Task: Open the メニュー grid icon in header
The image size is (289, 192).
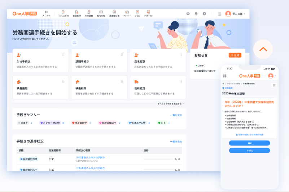Action: click(46, 14)
